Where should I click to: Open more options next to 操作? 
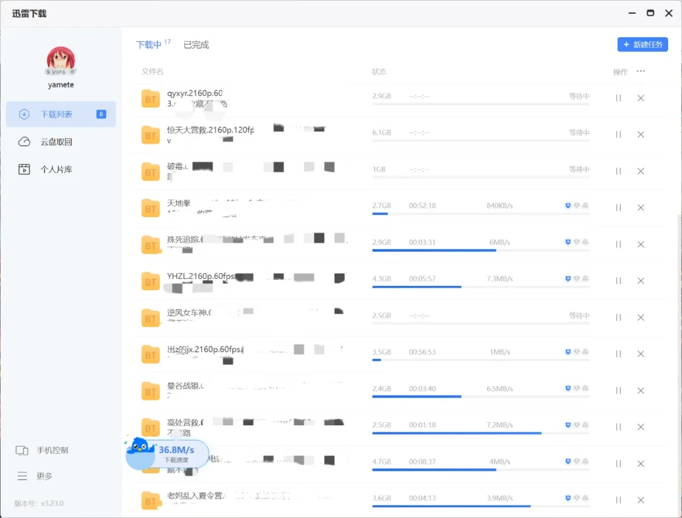click(x=641, y=71)
